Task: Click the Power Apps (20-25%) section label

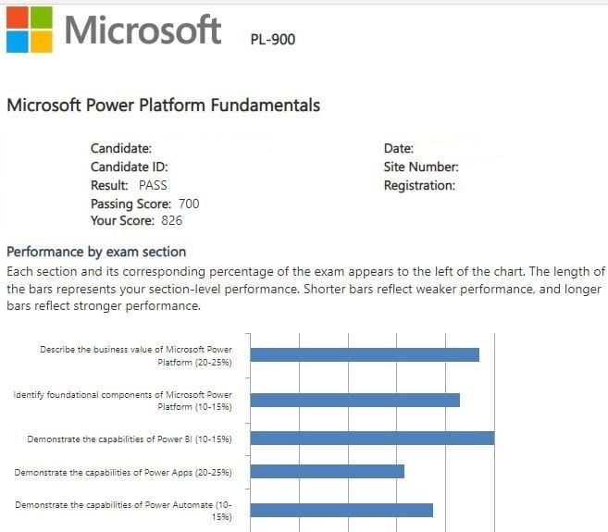Action: (123, 473)
